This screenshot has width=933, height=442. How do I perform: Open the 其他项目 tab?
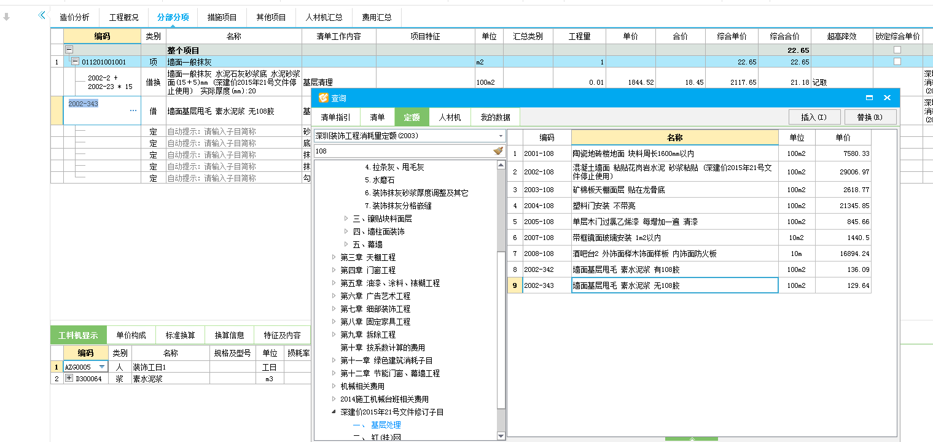[271, 17]
